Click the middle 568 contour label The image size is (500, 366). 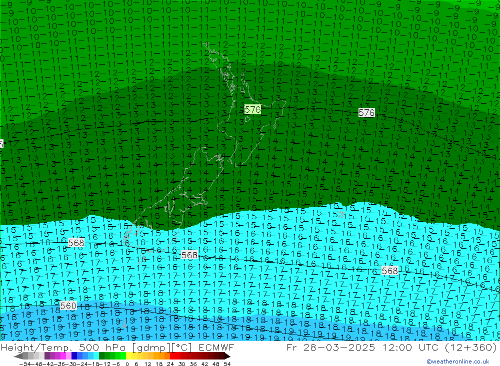pyautogui.click(x=189, y=255)
